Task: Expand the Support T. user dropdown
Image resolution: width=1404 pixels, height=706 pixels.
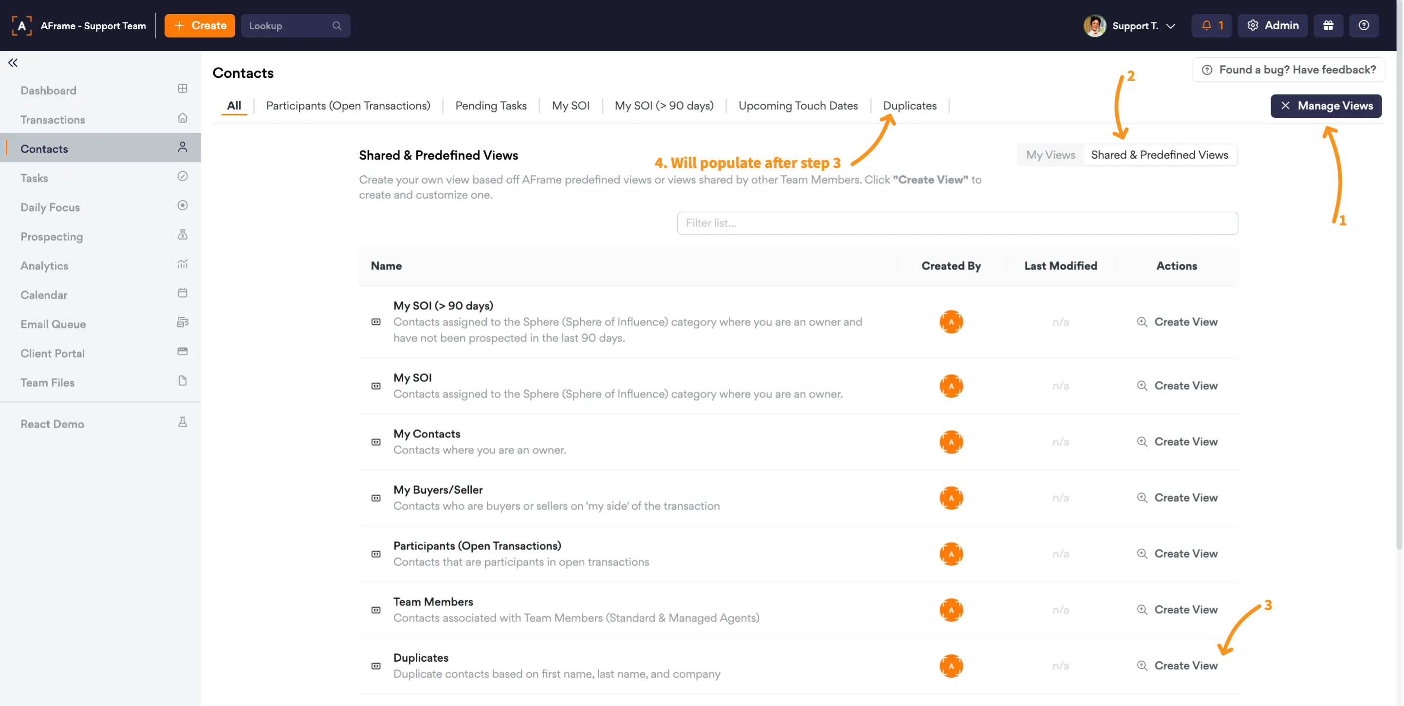Action: (1171, 26)
